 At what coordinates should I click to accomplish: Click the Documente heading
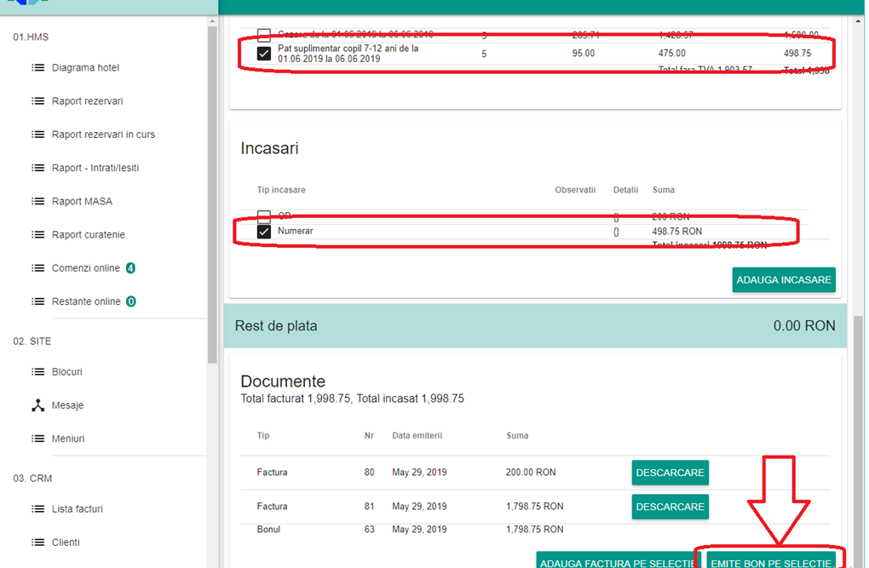[283, 382]
